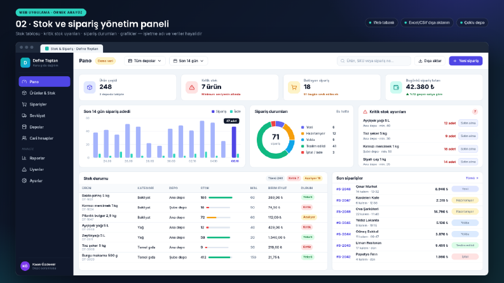Open Cari hesaplar in sidebar
Image resolution: width=504 pixels, height=283 pixels.
click(44, 138)
